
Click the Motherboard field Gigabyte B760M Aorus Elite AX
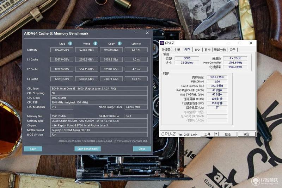pos(99,130)
